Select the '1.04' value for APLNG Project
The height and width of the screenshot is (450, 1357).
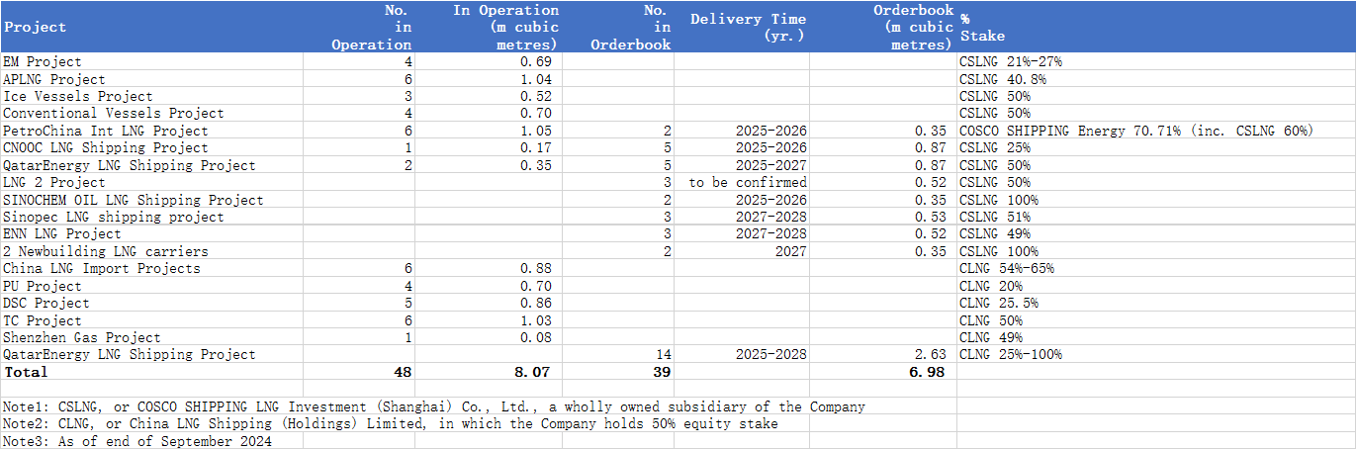pyautogui.click(x=488, y=79)
